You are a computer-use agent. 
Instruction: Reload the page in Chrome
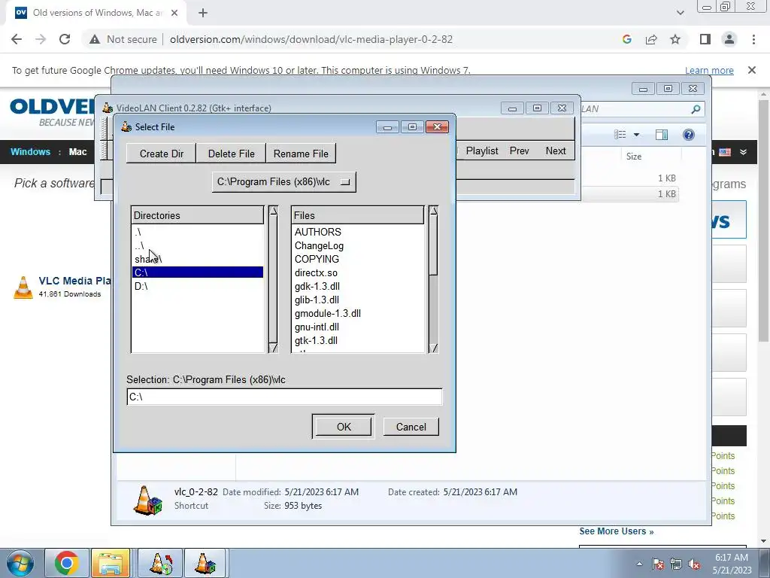(x=65, y=39)
